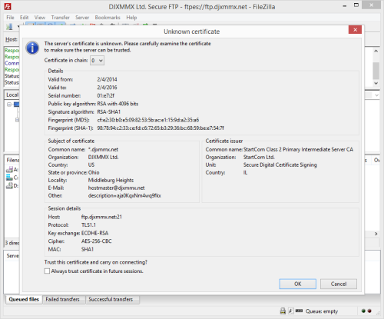Click the MAC value 'SHA1'
This screenshot has width=384, height=319.
pyautogui.click(x=88, y=249)
